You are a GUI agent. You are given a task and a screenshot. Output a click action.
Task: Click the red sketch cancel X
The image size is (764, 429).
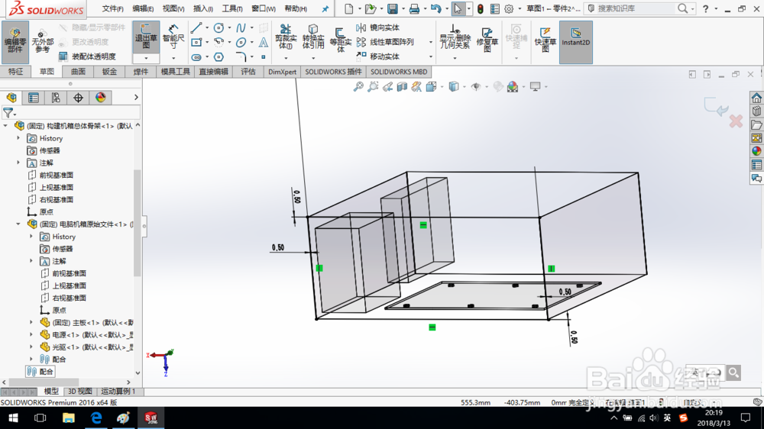pos(736,121)
